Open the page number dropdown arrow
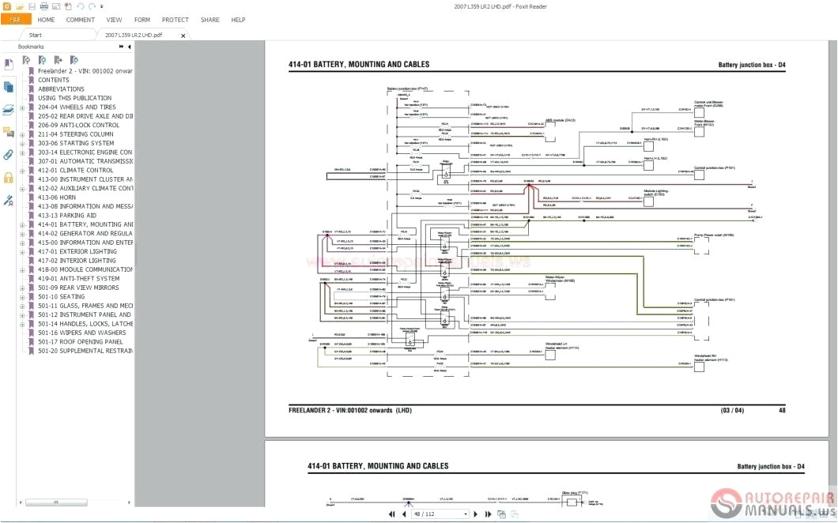 466,514
